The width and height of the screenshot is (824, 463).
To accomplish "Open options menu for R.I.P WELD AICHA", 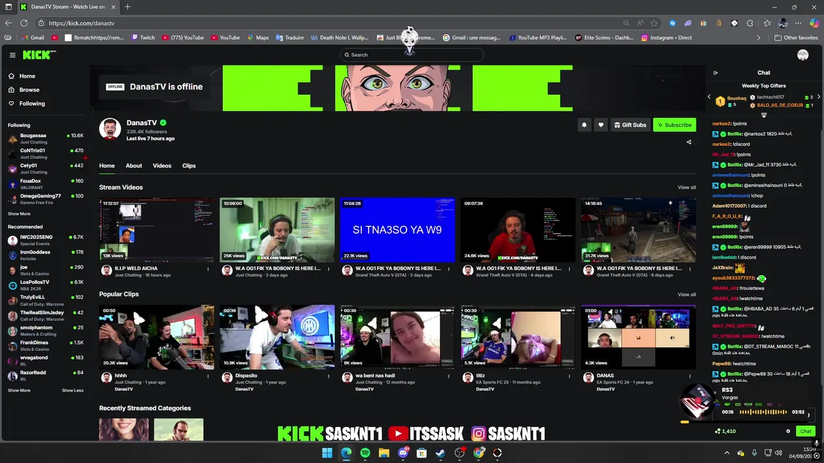I will click(208, 269).
